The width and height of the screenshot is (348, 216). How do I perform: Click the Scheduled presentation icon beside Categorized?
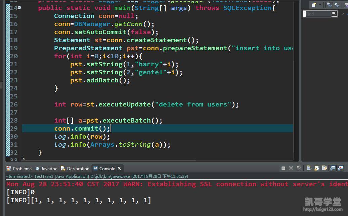pos(337,5)
